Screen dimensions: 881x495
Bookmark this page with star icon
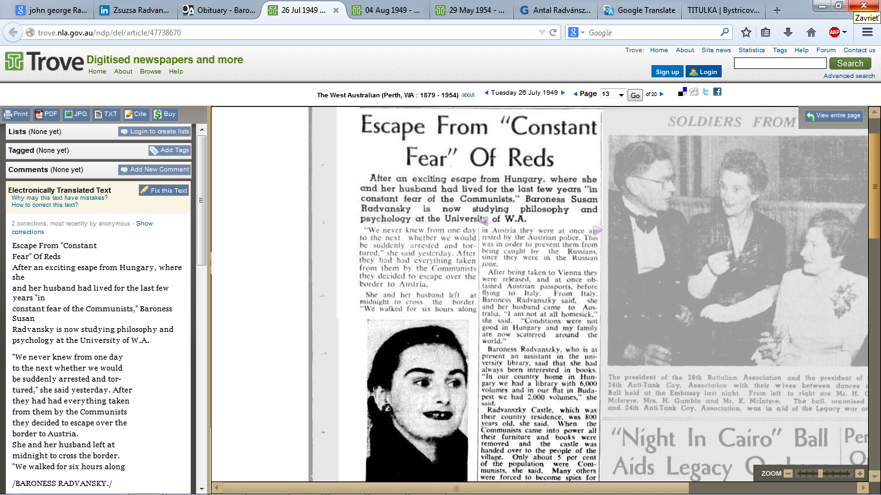(746, 32)
